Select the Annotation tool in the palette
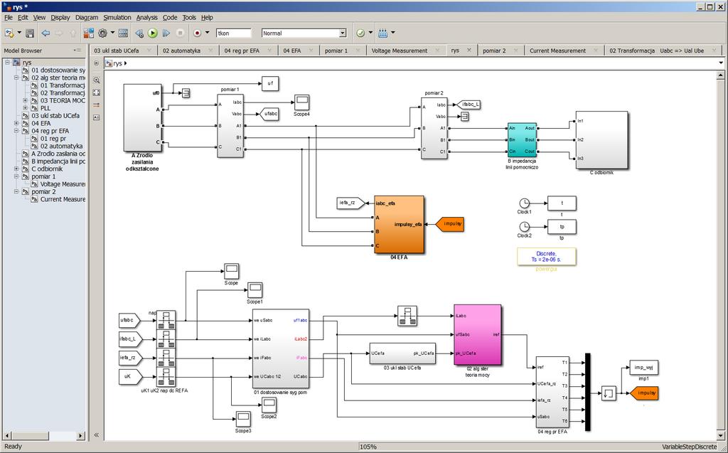 [x=96, y=117]
